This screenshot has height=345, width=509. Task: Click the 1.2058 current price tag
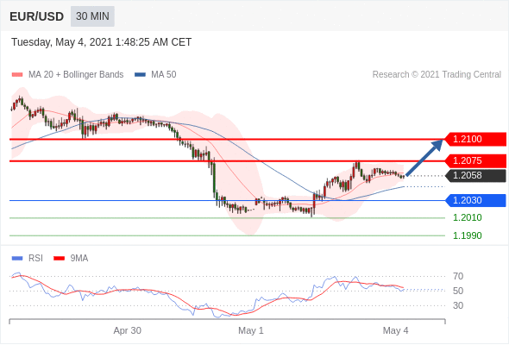(x=475, y=176)
